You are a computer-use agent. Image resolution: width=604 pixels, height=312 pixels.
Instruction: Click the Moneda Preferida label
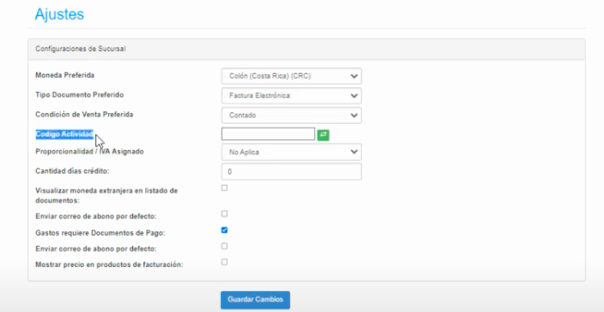(x=64, y=76)
